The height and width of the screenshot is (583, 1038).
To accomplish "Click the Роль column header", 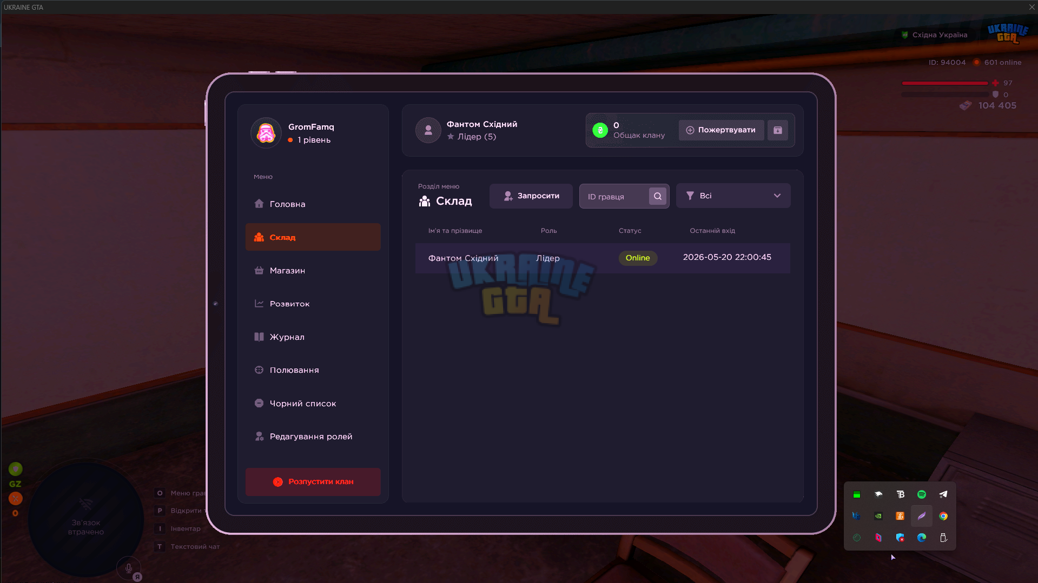I will click(548, 231).
